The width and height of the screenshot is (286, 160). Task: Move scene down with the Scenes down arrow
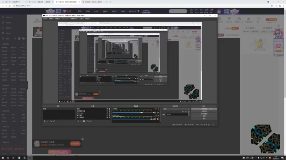click(54, 121)
